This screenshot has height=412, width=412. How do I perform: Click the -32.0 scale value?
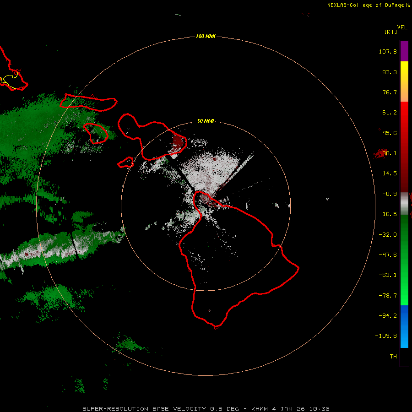pos(388,235)
